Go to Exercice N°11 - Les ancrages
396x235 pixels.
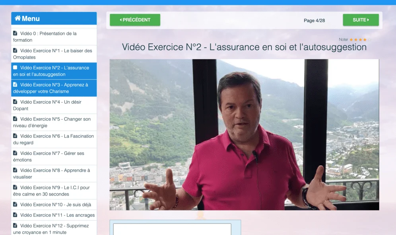click(57, 215)
